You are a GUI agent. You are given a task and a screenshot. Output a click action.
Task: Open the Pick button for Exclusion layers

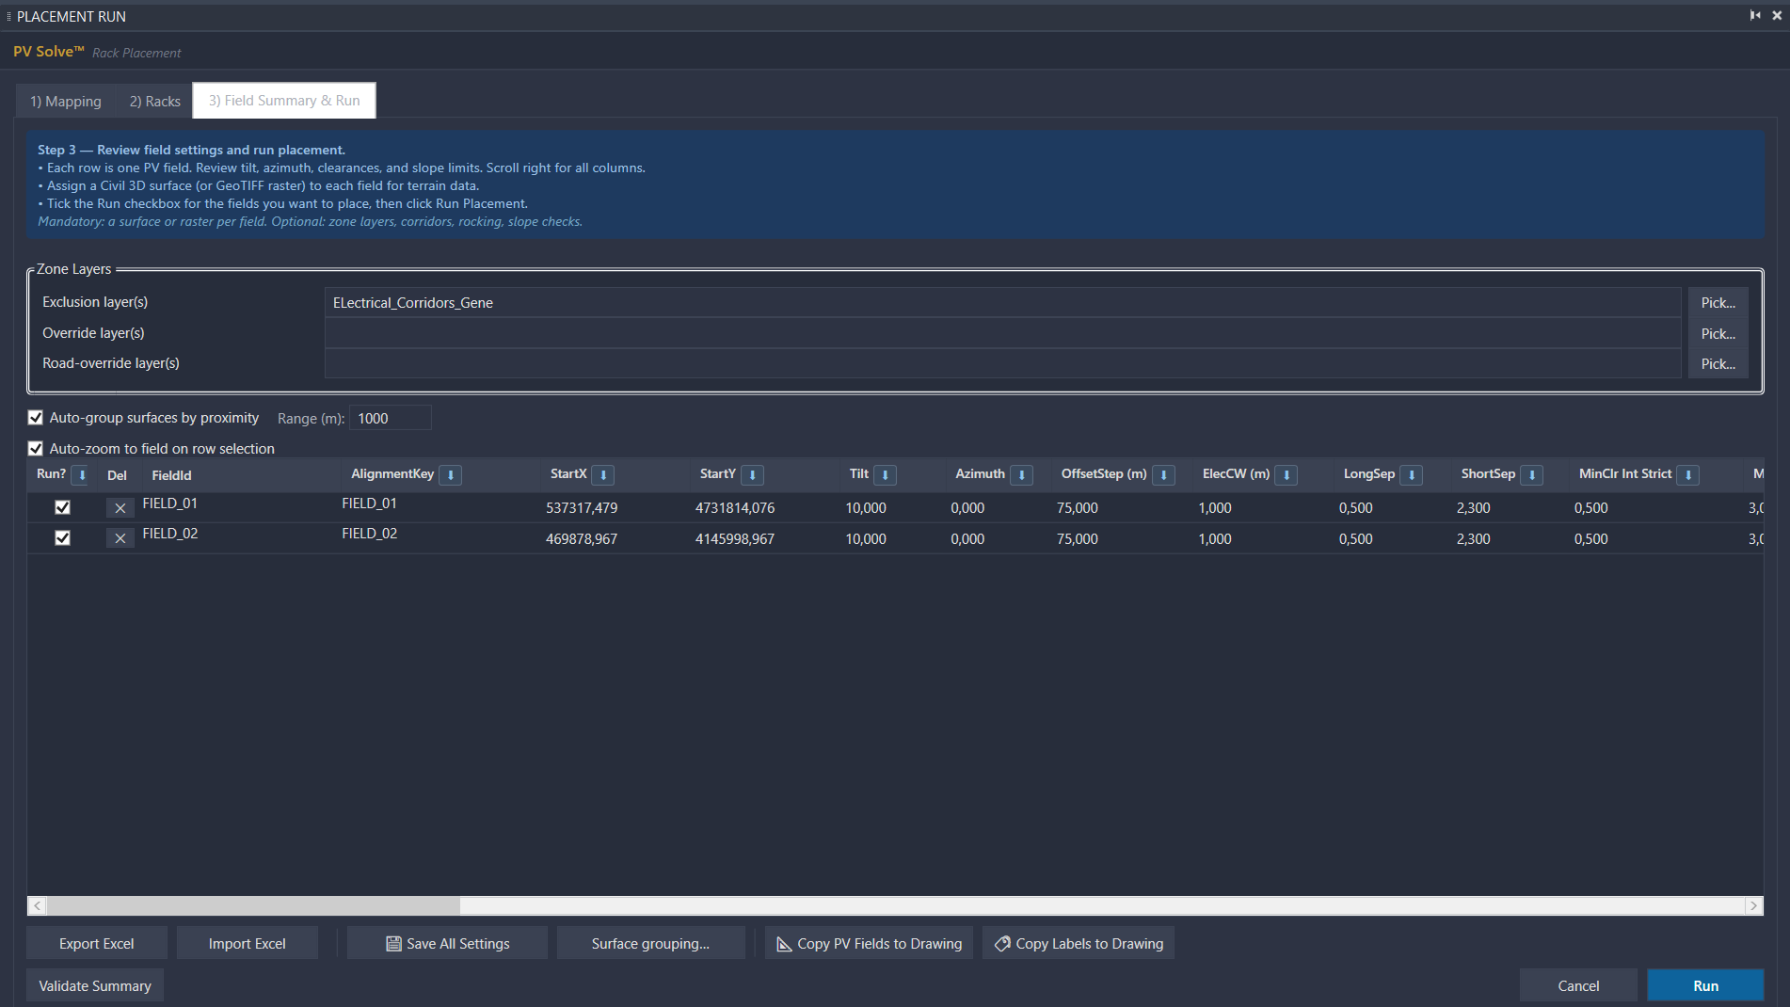[x=1718, y=303]
